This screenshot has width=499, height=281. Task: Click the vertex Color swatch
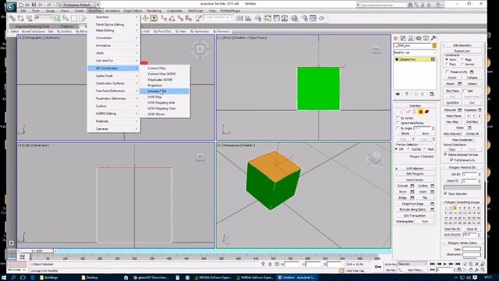471,249
